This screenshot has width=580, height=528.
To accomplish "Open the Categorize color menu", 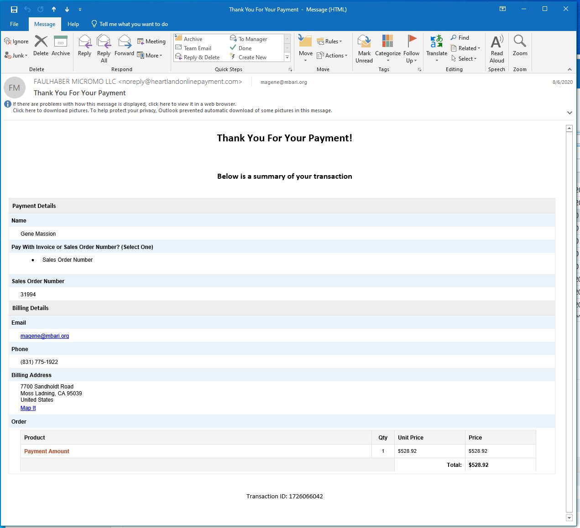I will pyautogui.click(x=388, y=49).
